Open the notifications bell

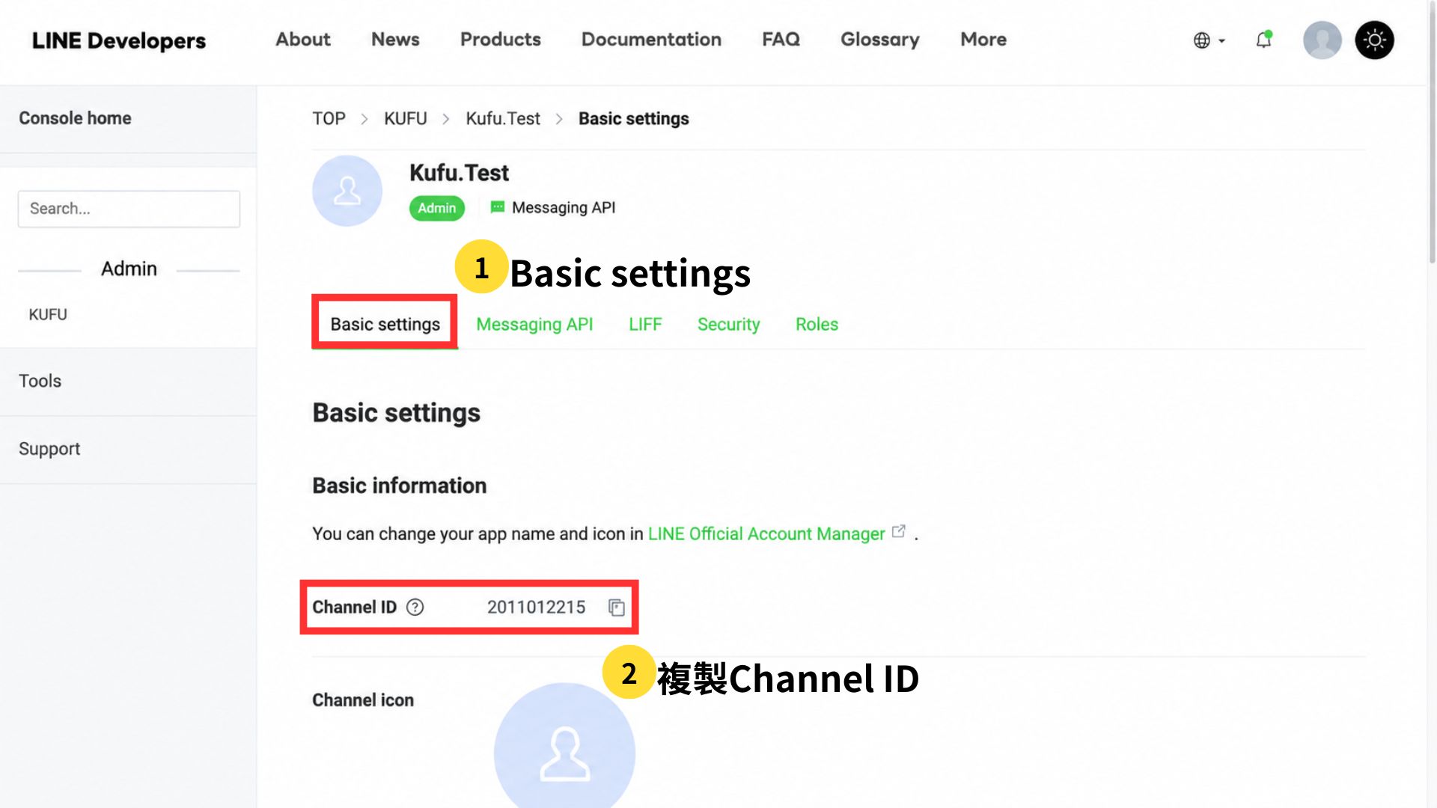1263,40
